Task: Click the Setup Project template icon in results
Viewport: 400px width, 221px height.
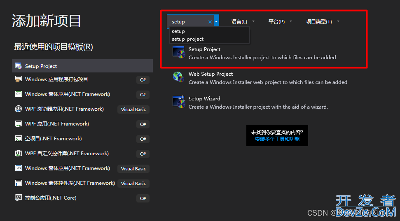Action: tap(178, 52)
